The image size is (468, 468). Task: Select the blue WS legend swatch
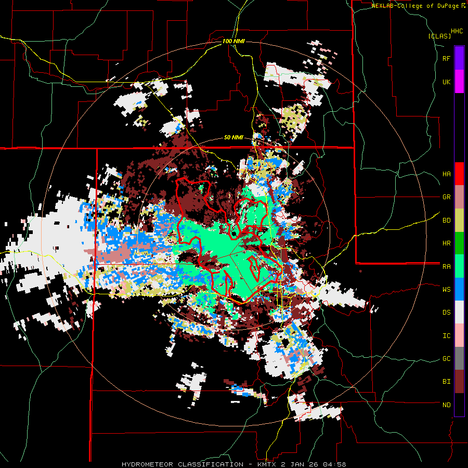(x=459, y=289)
